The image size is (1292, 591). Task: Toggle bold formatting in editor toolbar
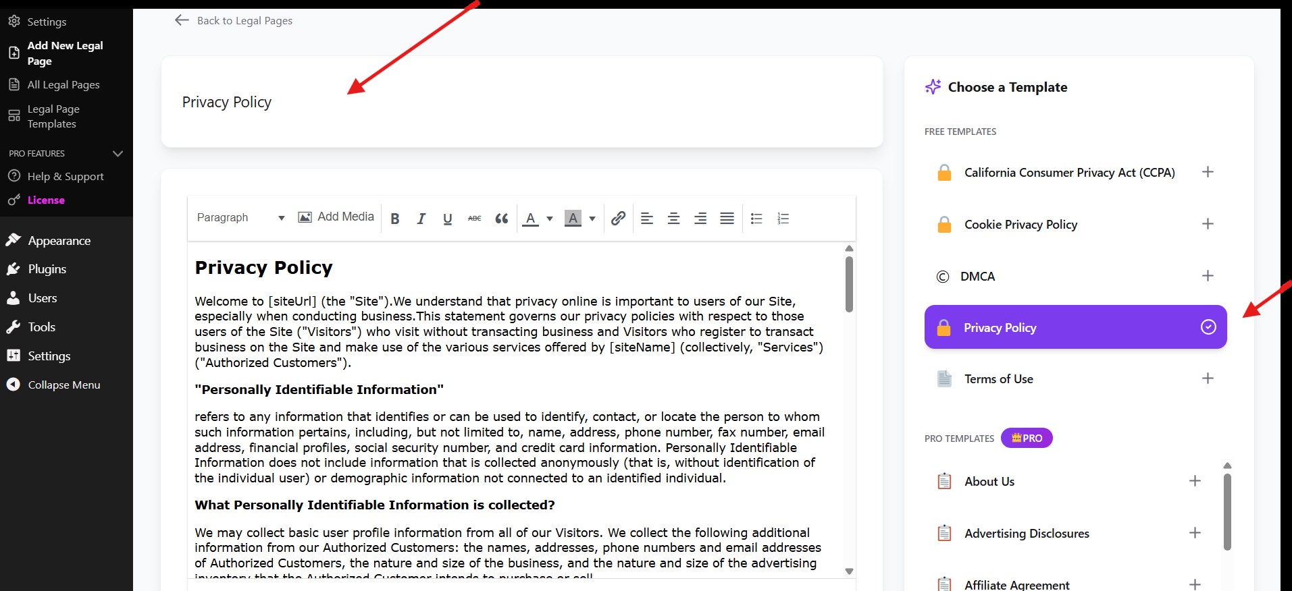(395, 218)
